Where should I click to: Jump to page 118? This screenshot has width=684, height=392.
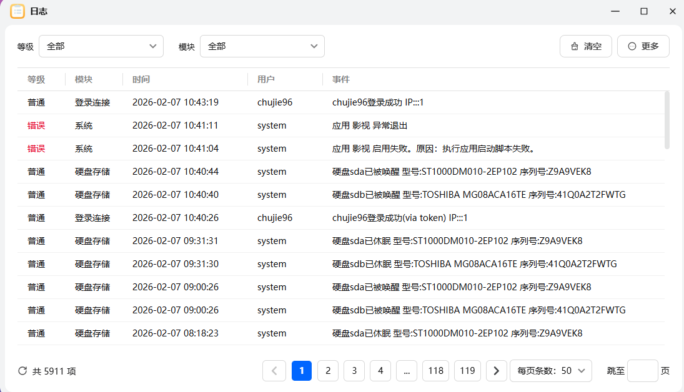pos(435,370)
